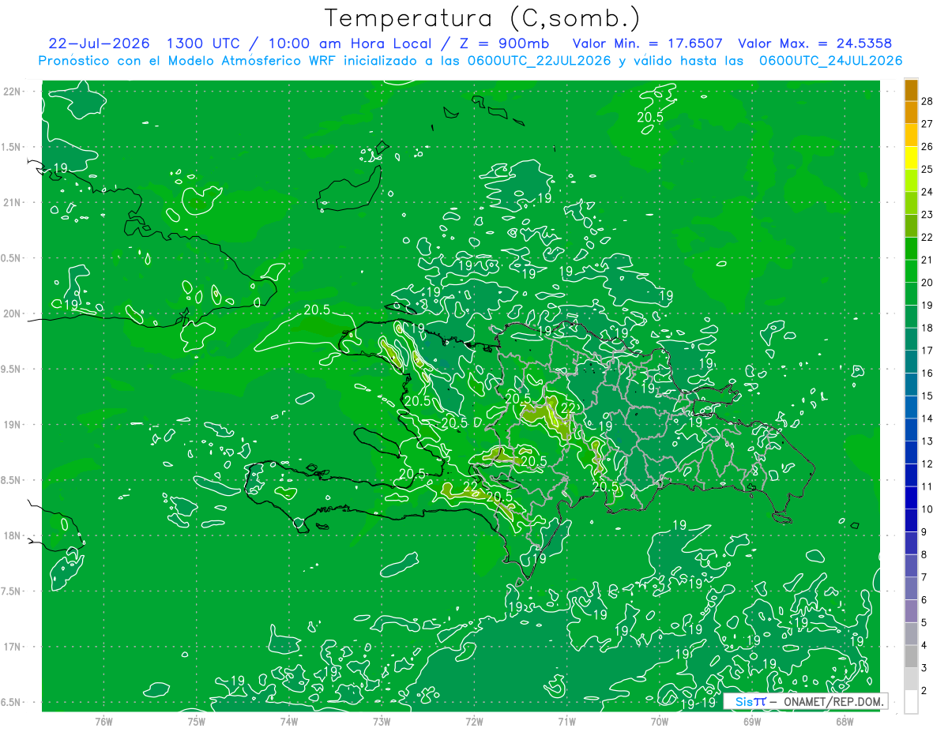Viewport: 948px width, 732px height.
Task: Click the "19N" latitude axis label
Action: point(11,425)
